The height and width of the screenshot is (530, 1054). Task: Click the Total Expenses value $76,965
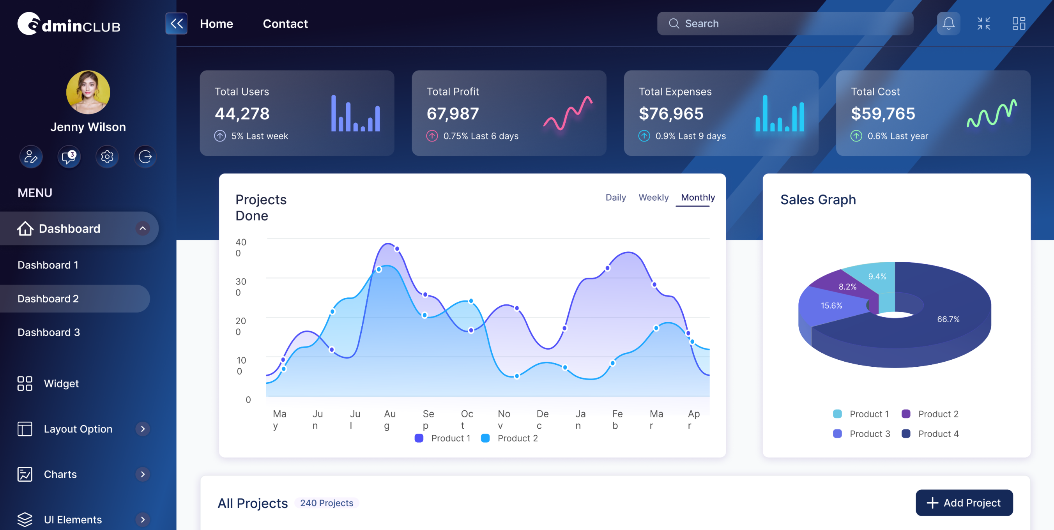coord(671,113)
